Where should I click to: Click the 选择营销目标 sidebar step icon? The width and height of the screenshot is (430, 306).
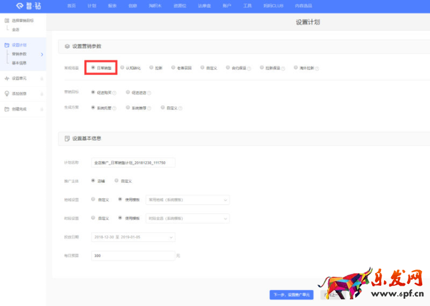tap(7, 21)
